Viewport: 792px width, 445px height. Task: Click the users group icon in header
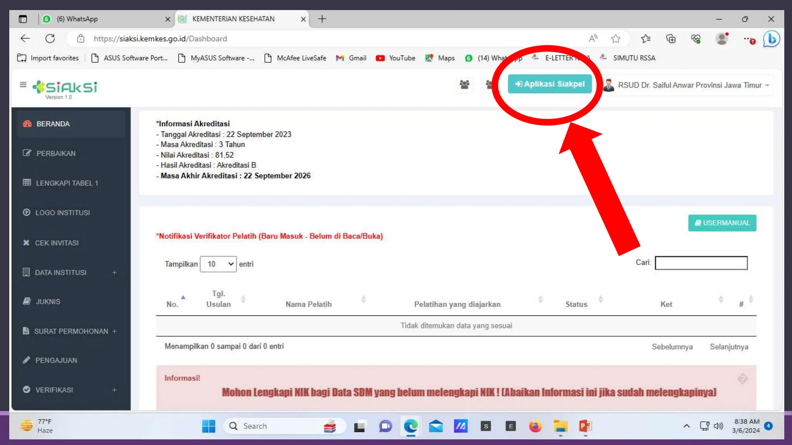pyautogui.click(x=464, y=85)
